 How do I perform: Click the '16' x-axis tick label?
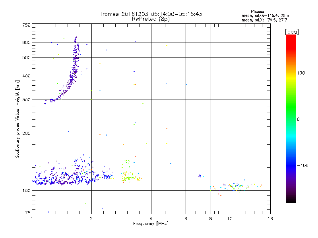click(270, 219)
